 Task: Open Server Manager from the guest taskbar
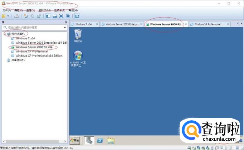click(89, 140)
